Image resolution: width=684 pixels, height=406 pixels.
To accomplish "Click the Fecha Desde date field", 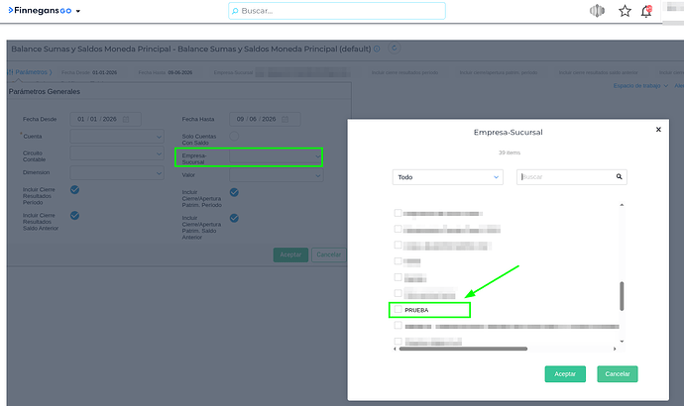I will [105, 119].
